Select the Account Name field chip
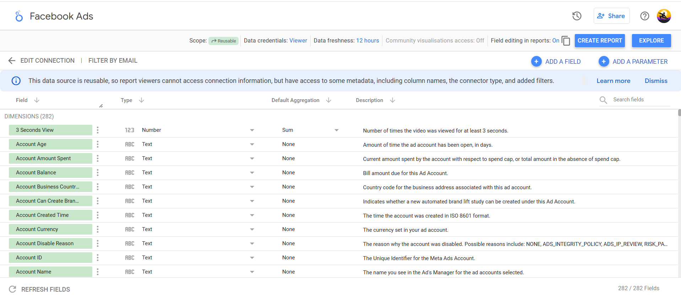Screen dimensions: 681x298 (x=50, y=272)
